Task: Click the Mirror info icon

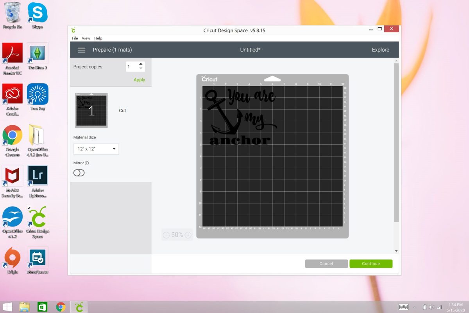Action: pos(87,163)
